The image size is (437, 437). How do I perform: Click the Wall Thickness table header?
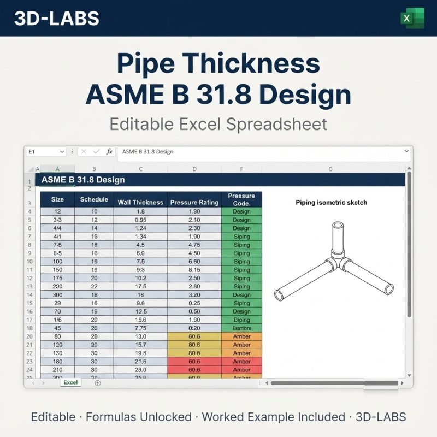(141, 199)
